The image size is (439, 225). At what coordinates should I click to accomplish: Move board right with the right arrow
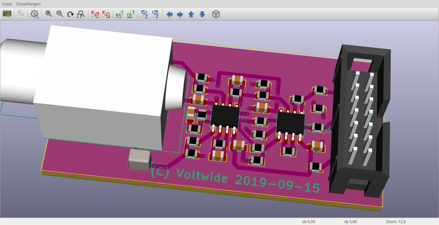coord(180,14)
